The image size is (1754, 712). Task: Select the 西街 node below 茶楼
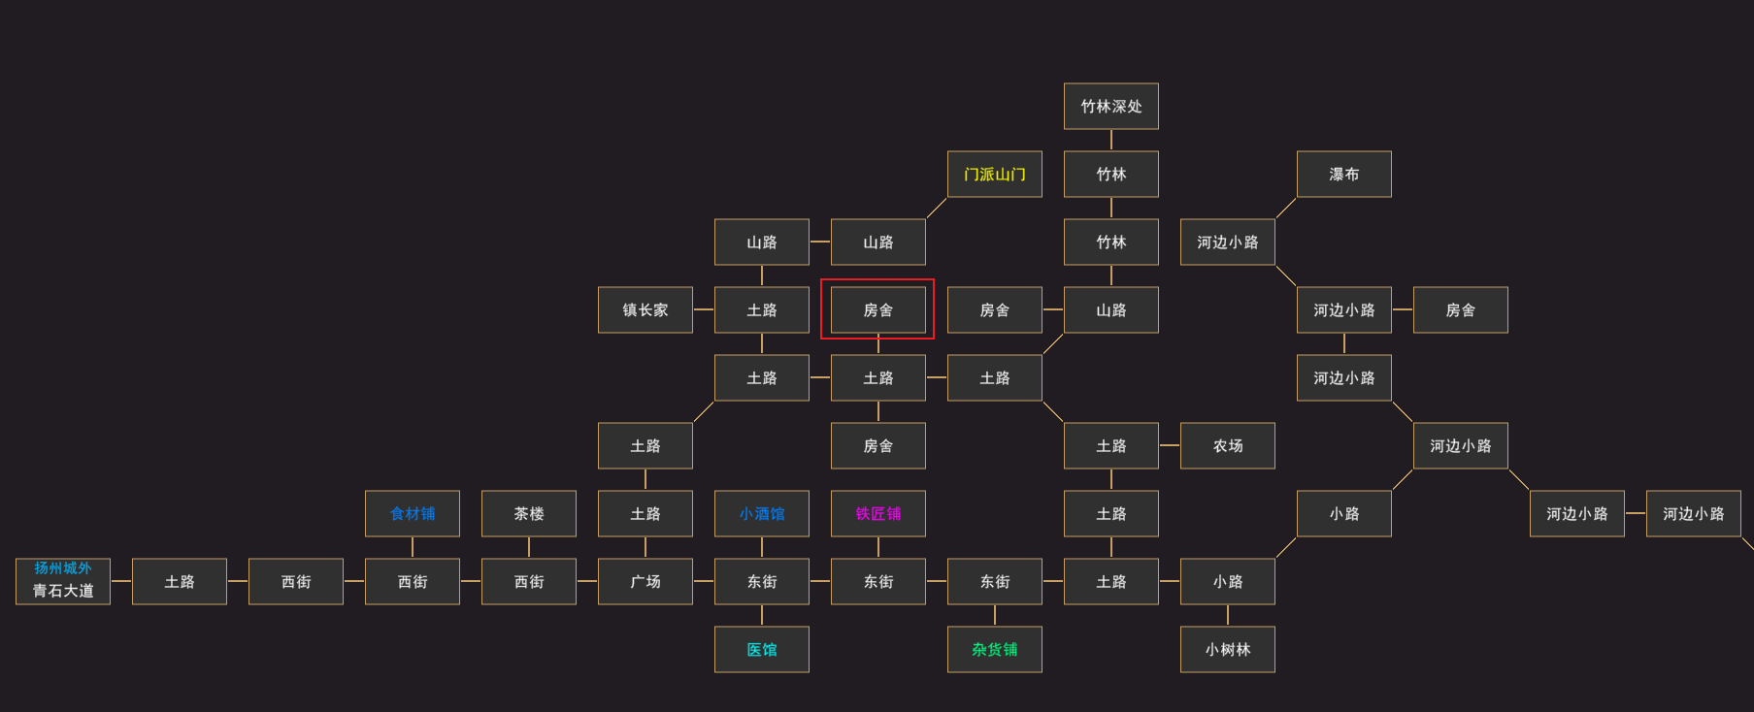[528, 581]
